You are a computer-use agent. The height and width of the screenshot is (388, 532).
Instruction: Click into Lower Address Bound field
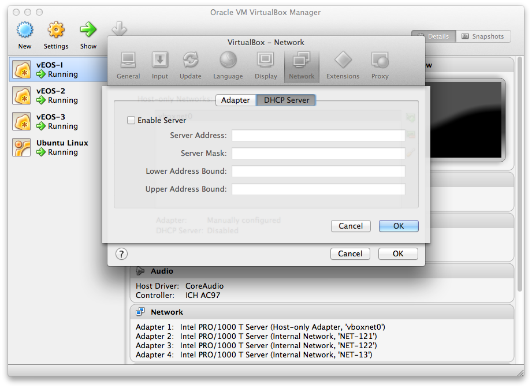[x=318, y=171]
